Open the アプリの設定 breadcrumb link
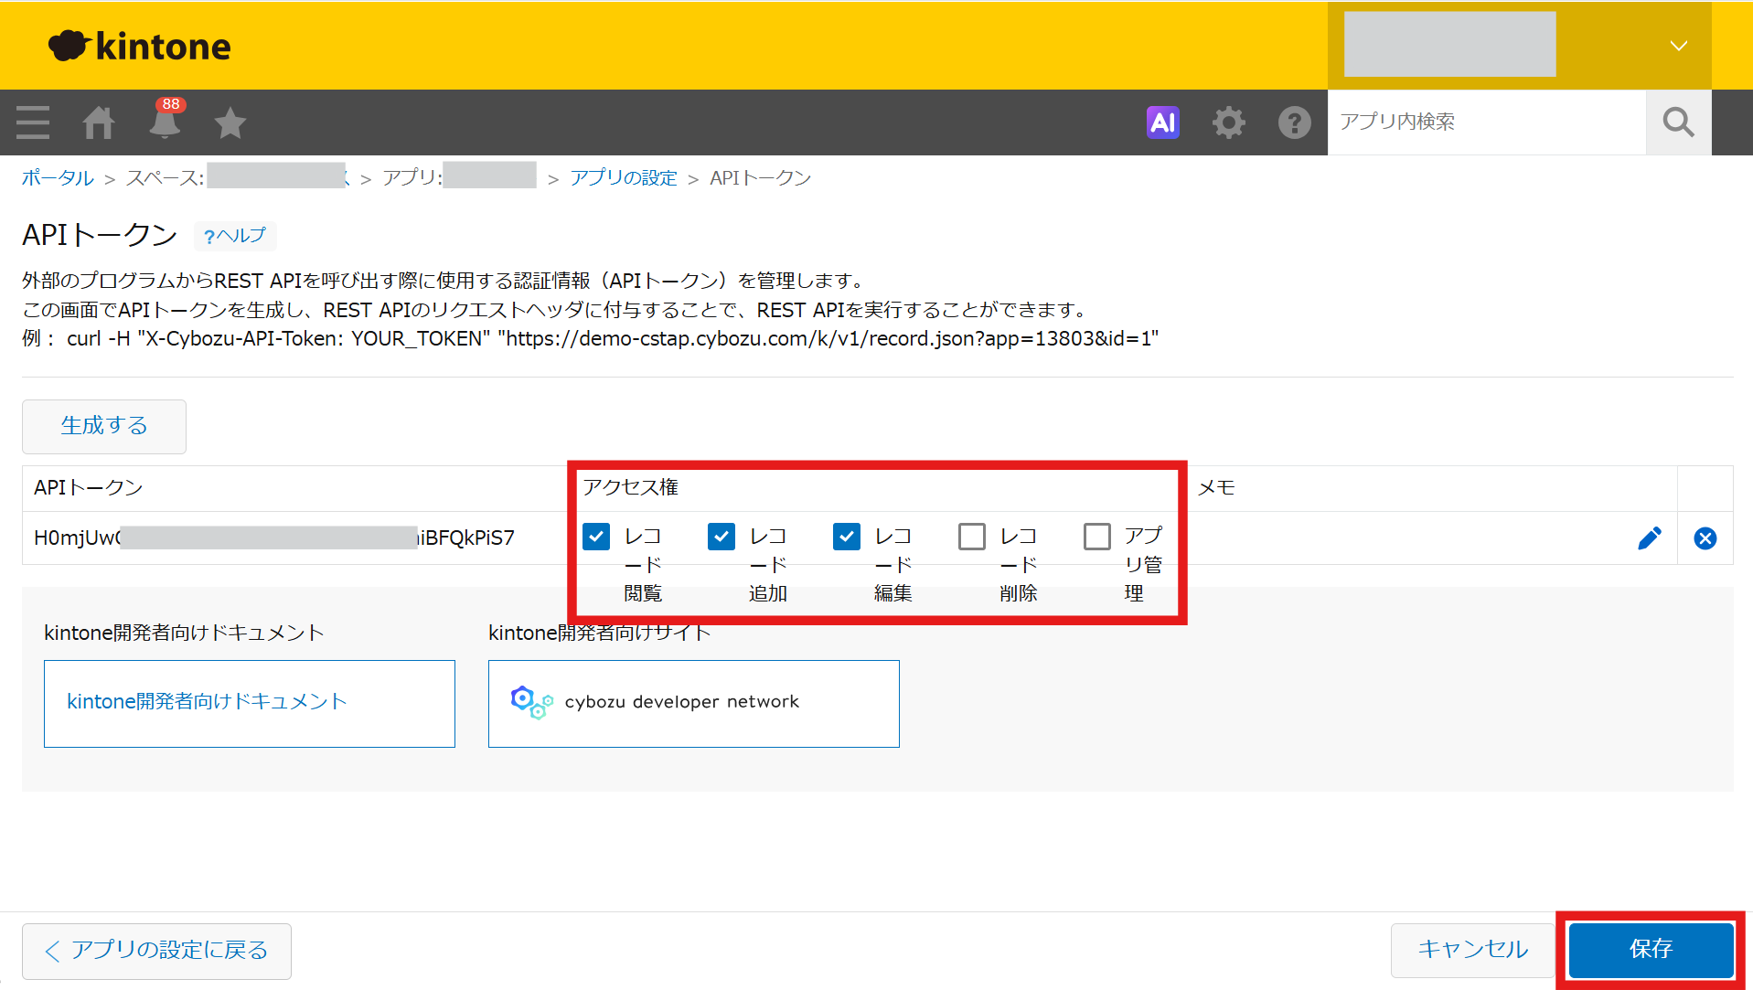This screenshot has width=1753, height=990. click(624, 178)
